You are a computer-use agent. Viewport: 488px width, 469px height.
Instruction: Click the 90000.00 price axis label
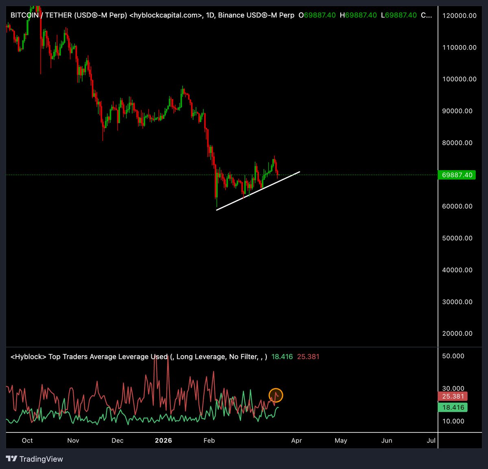[x=457, y=111]
